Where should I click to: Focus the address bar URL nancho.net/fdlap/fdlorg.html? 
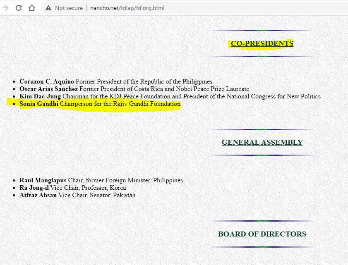point(127,8)
